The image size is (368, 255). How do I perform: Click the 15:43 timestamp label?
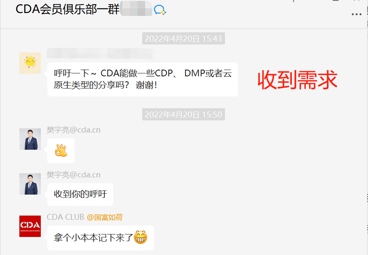tap(183, 38)
